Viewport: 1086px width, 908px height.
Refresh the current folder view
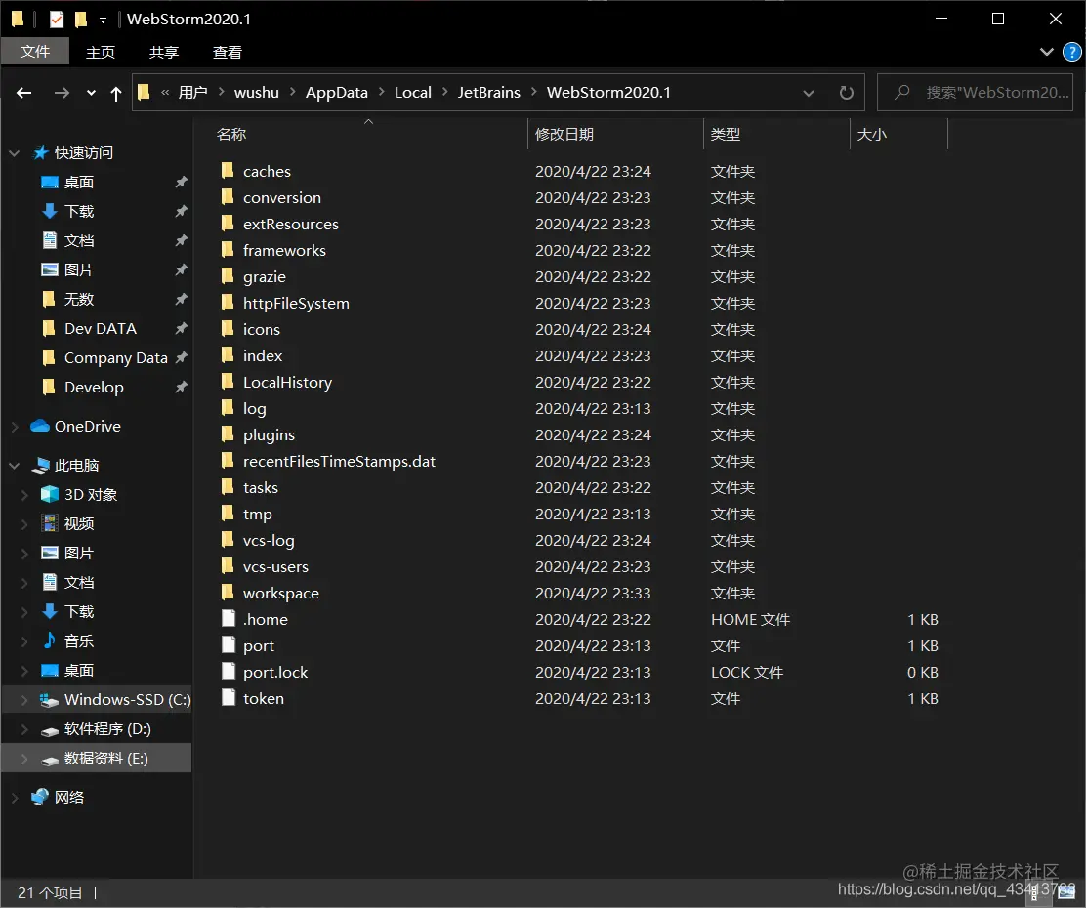847,93
